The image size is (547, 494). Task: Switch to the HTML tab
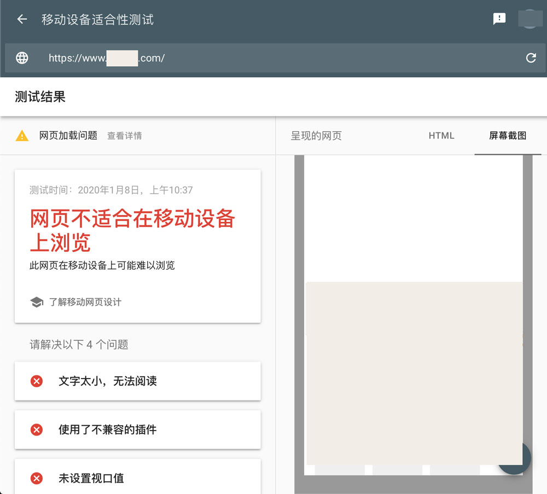coord(441,136)
